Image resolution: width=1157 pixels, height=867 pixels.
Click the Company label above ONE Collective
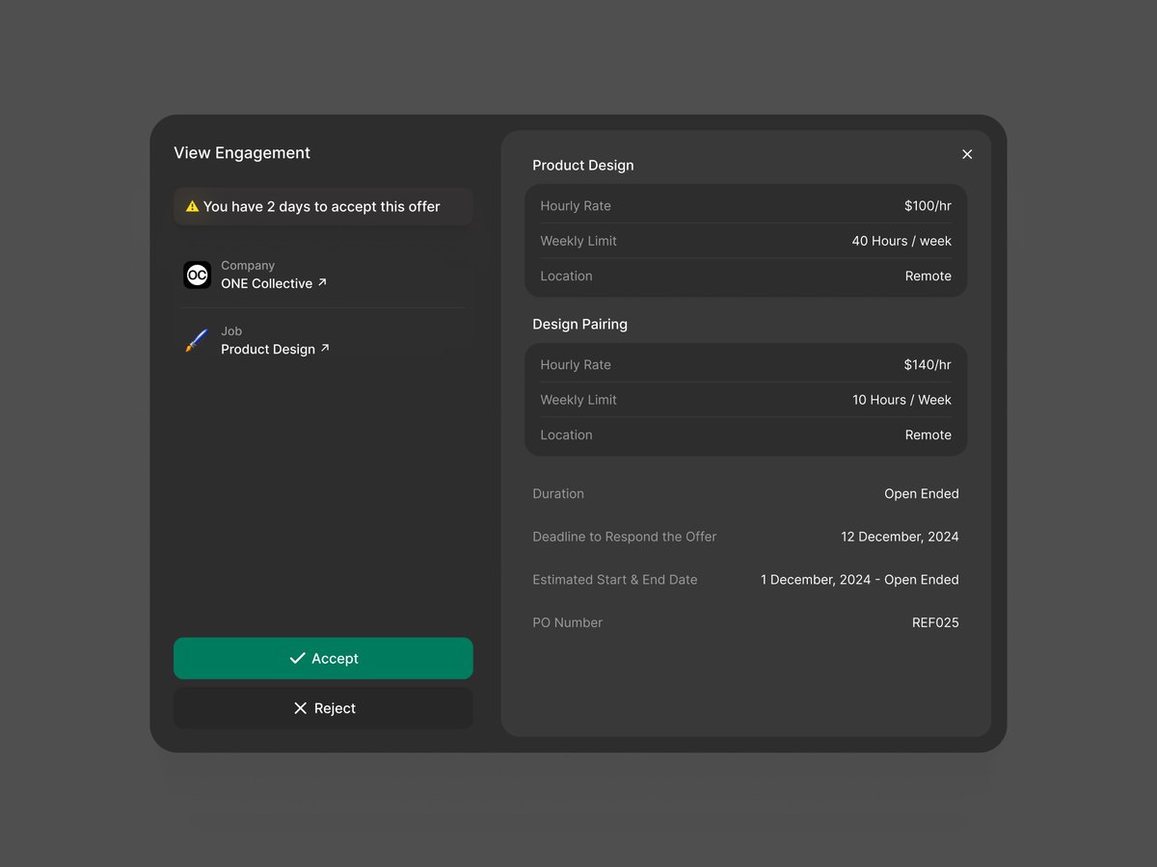click(x=248, y=266)
